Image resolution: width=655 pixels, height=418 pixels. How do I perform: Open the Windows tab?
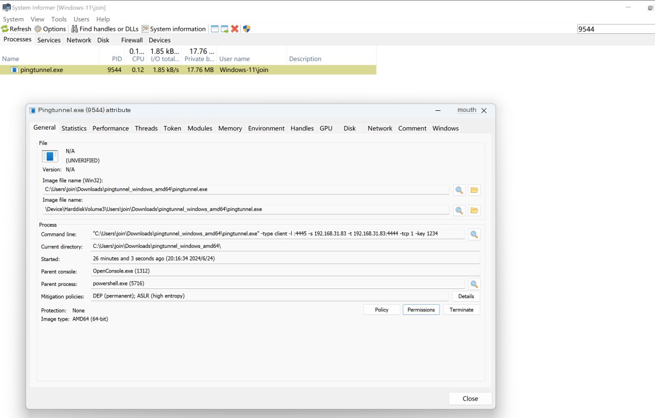tap(445, 128)
